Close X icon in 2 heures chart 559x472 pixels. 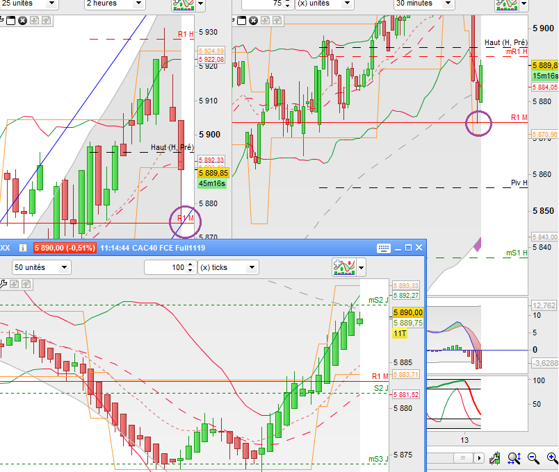(x=22, y=21)
